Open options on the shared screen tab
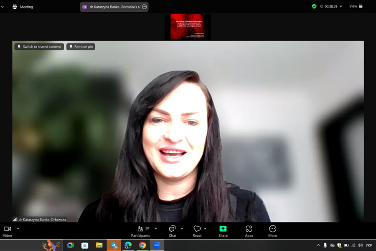Image resolution: width=376 pixels, height=251 pixels. click(x=145, y=7)
